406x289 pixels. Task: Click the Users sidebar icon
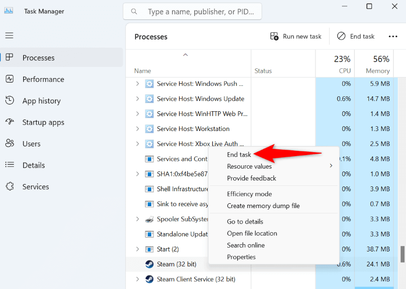point(10,143)
